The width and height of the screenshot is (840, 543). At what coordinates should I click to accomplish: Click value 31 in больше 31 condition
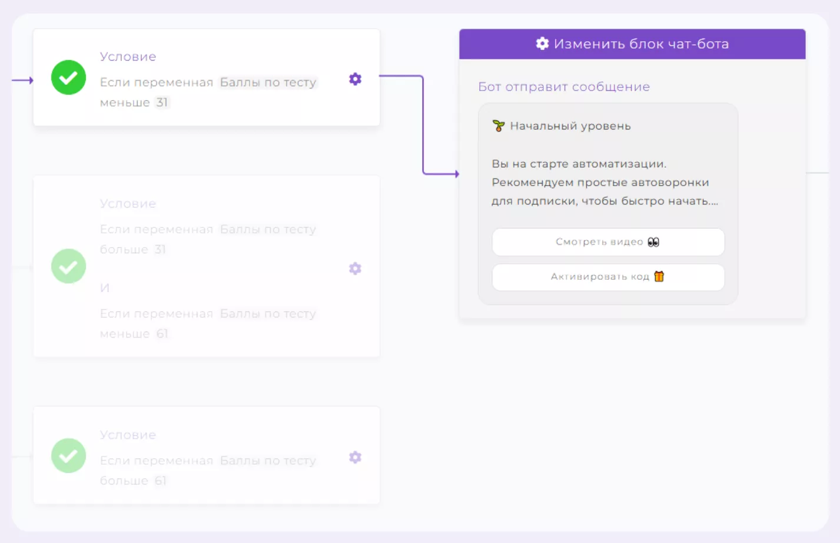tap(160, 250)
